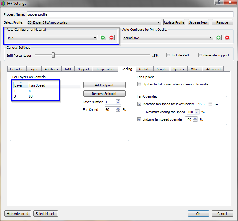The image size is (238, 221).
Task: Click the FFF Settings window icon
Action: tap(3, 3)
